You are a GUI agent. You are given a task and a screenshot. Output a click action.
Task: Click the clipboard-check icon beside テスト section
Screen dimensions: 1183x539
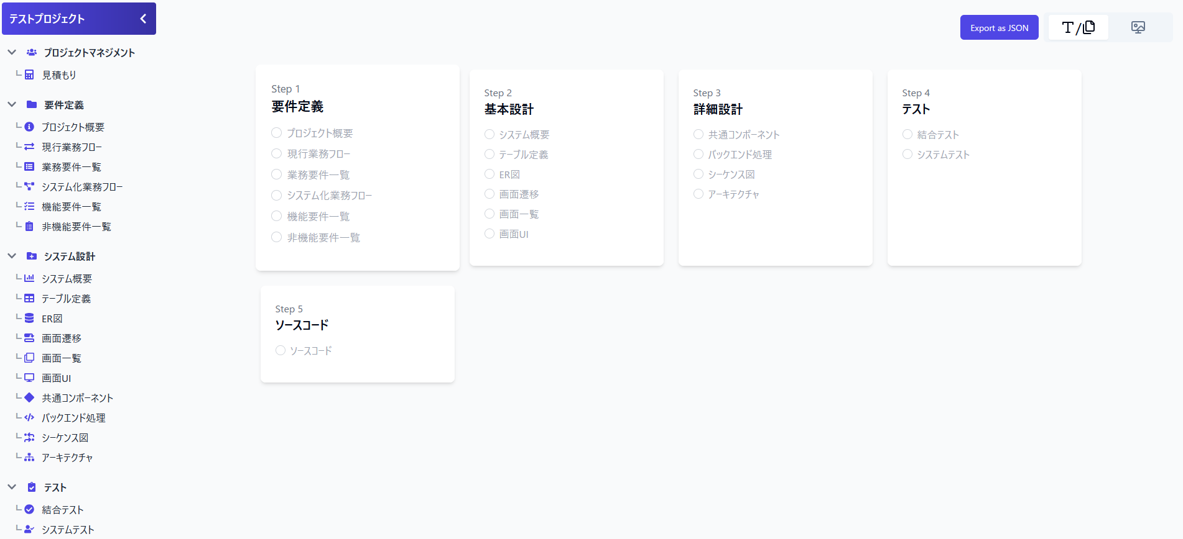click(x=32, y=487)
